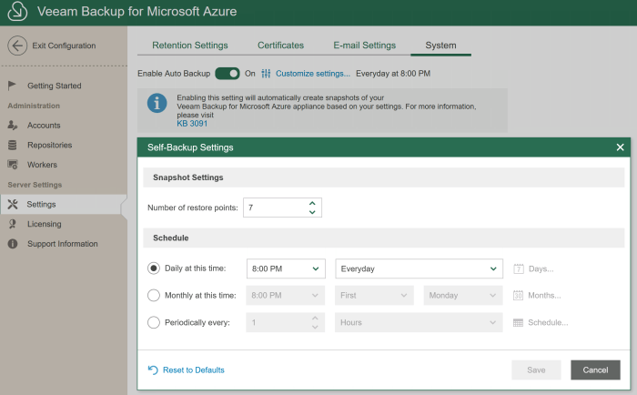Open Support Information in sidebar
Viewport: 637px width, 395px height.
coord(64,244)
